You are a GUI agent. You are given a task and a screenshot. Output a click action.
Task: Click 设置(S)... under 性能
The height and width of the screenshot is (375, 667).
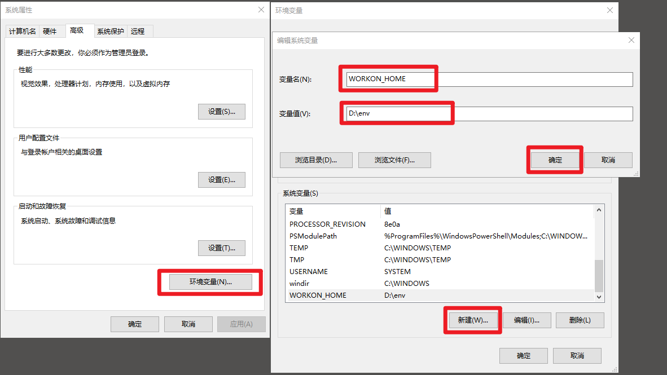point(222,112)
